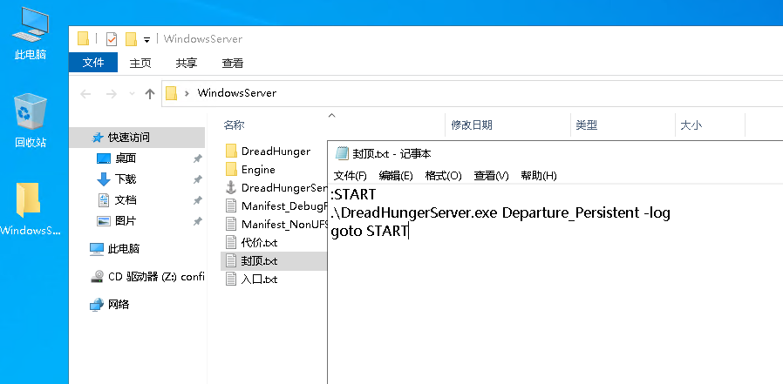Screen dimensions: 783x384
Task: Expand the address bar root chevron
Action: pos(187,93)
